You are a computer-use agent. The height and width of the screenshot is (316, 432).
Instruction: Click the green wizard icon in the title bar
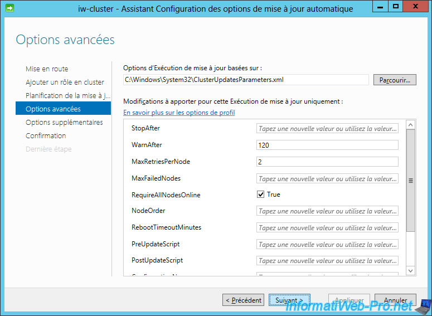pyautogui.click(x=9, y=8)
